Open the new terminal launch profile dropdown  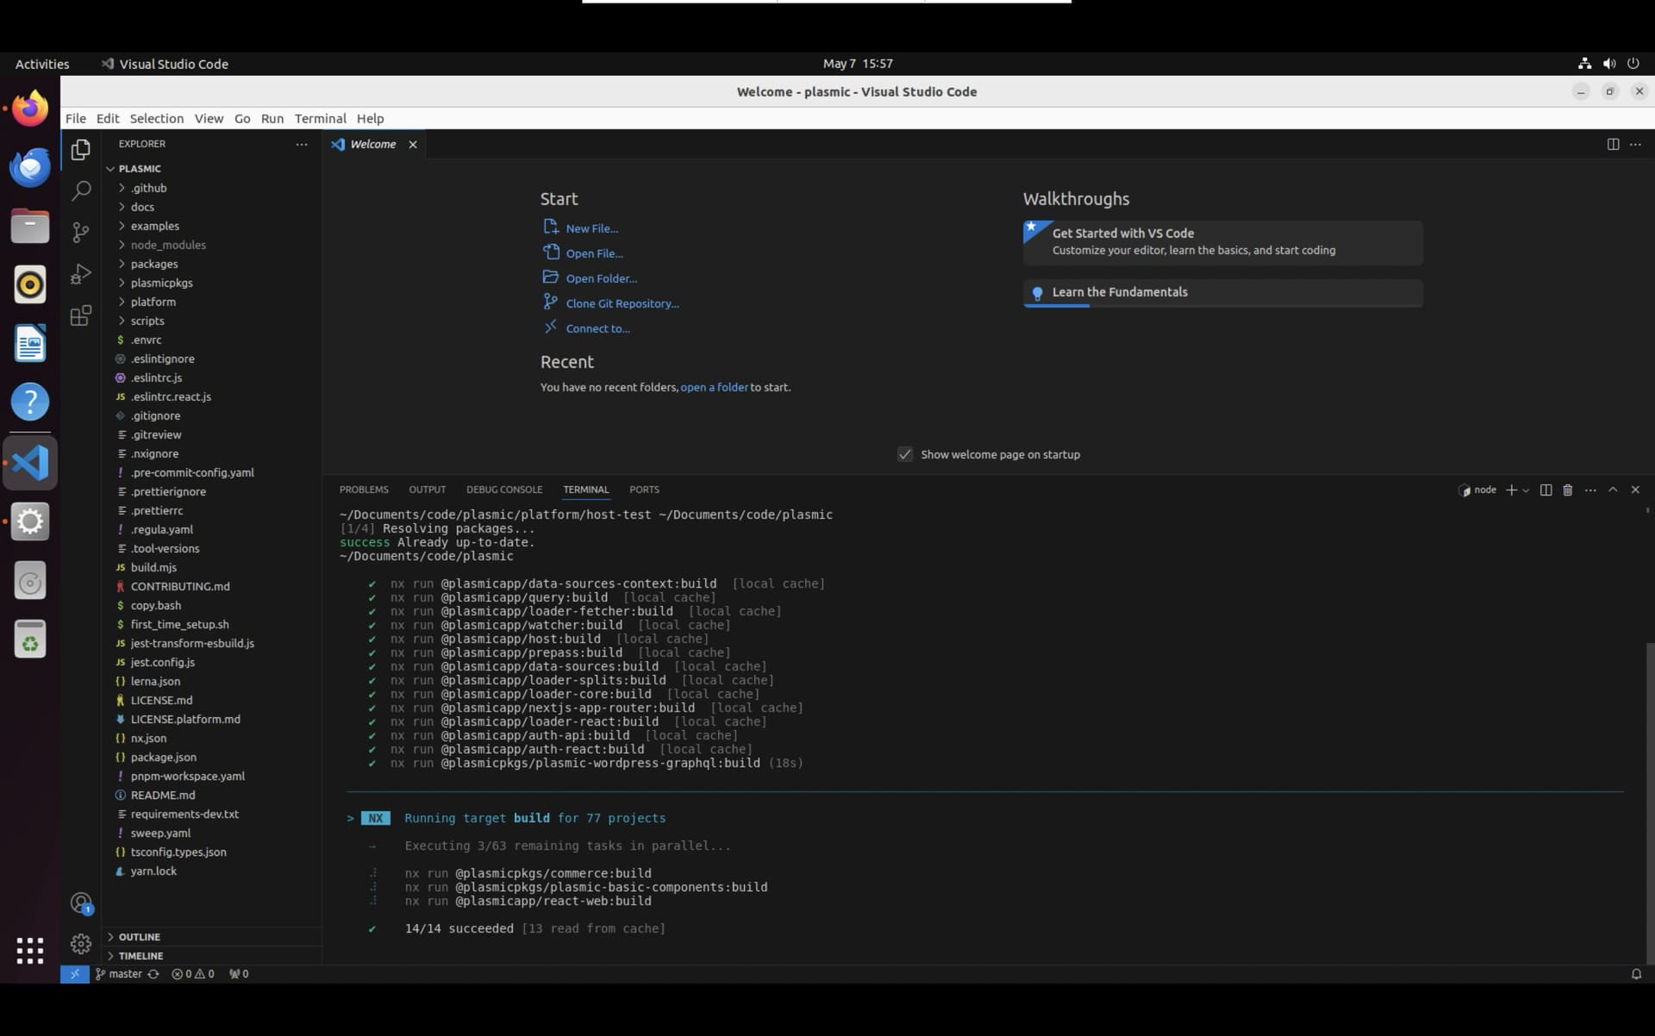click(1526, 490)
